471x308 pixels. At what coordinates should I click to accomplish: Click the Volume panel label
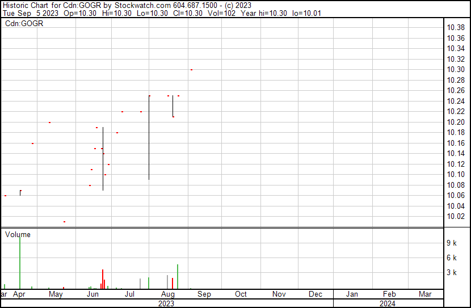click(x=18, y=235)
